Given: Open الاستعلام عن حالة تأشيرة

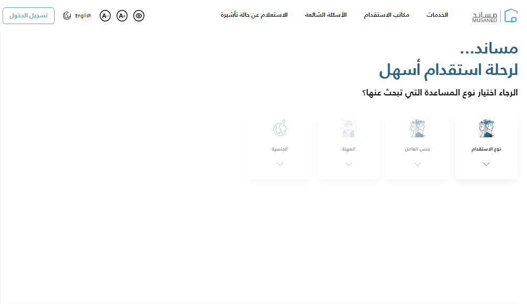Looking at the screenshot, I should [x=254, y=15].
